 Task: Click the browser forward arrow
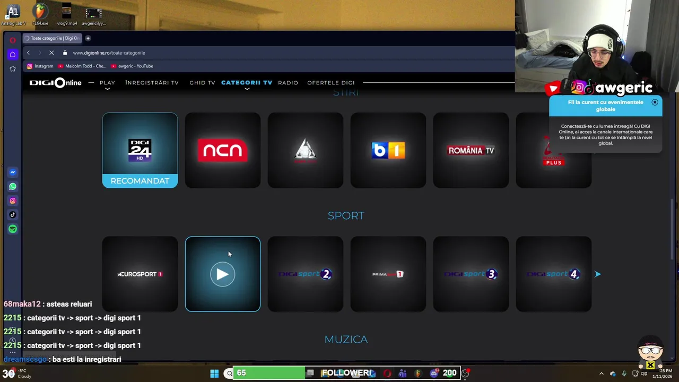[39, 53]
